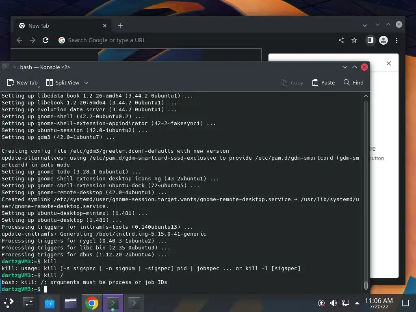Image resolution: width=416 pixels, height=312 pixels.
Task: Click 'Setting up gnome-todo' output line
Action: 71,172
